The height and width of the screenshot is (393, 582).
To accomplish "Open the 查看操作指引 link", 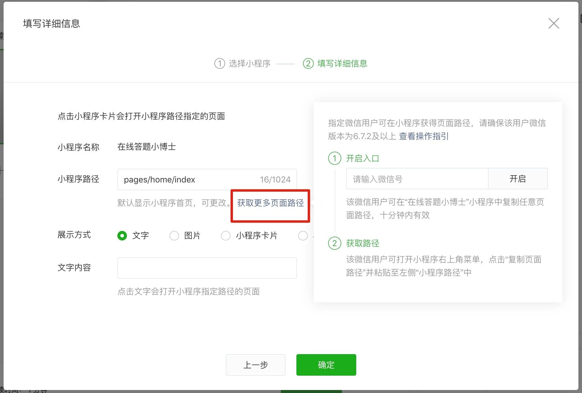I will pyautogui.click(x=423, y=136).
